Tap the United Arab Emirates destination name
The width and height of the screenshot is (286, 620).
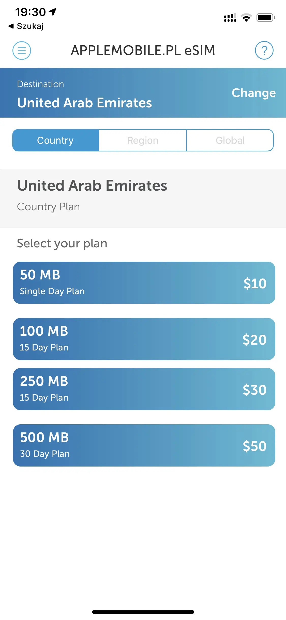point(84,103)
